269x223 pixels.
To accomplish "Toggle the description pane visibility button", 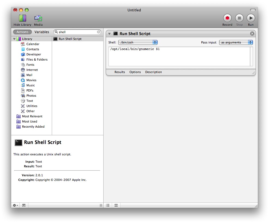I will coord(24,205).
